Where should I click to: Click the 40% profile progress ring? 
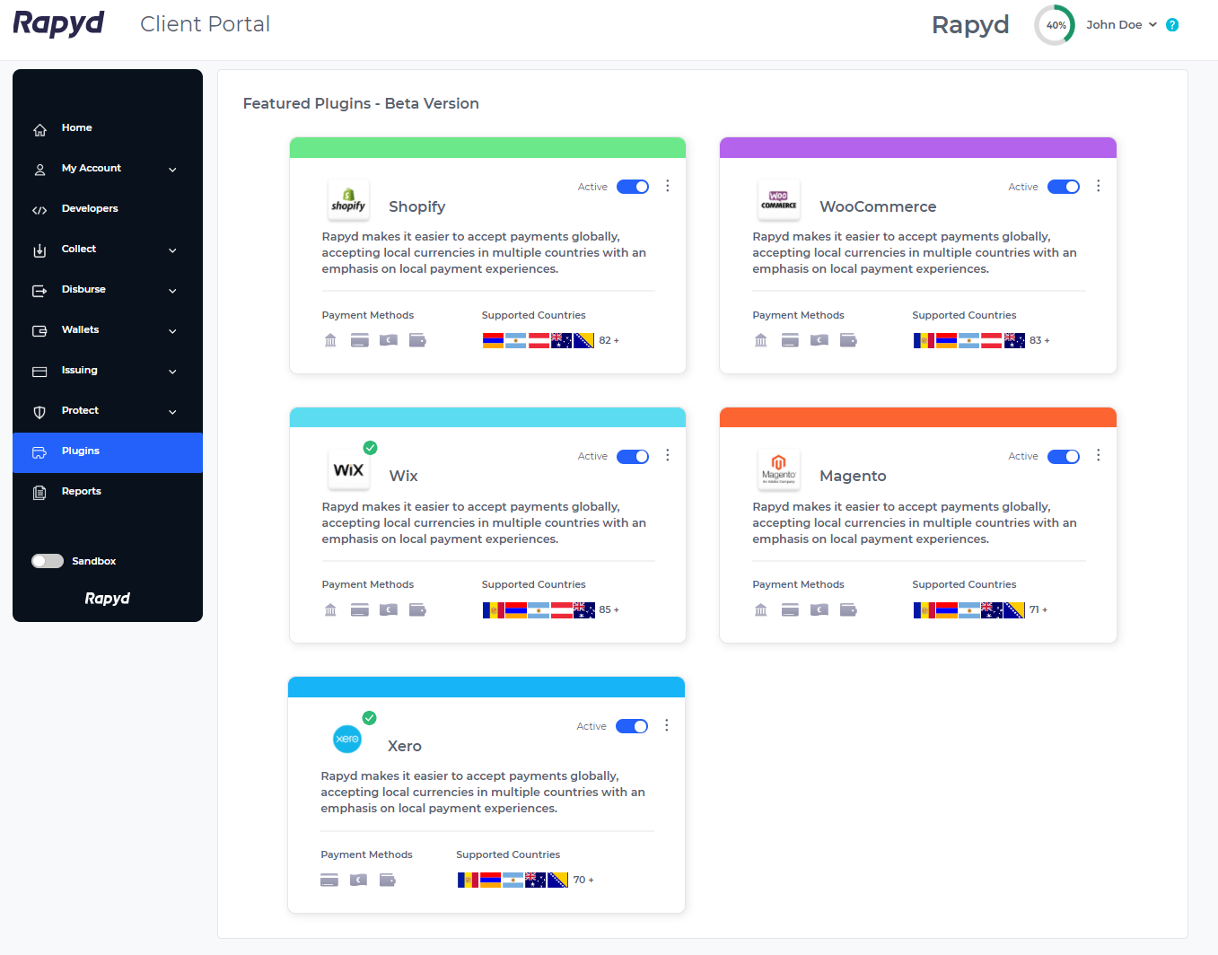(1056, 25)
